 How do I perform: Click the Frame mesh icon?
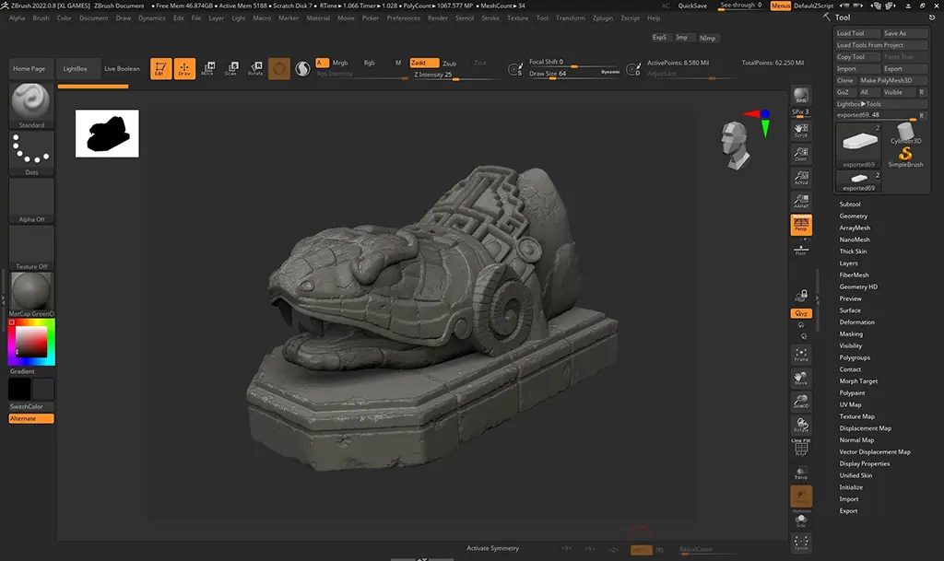click(801, 355)
